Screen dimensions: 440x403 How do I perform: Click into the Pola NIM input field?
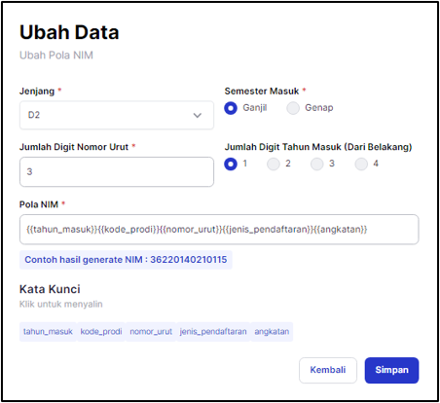tap(219, 230)
